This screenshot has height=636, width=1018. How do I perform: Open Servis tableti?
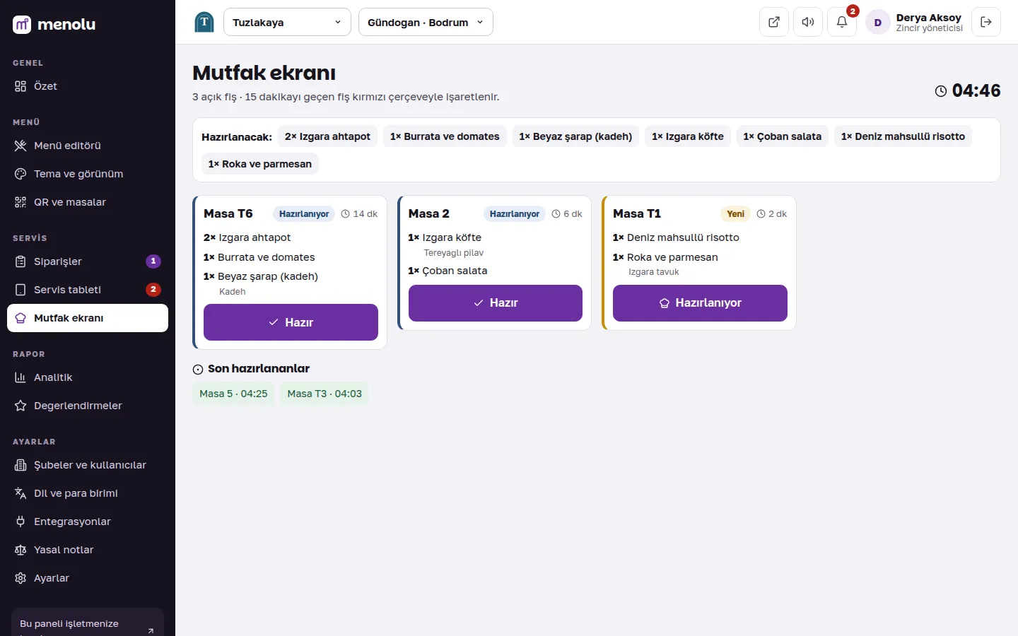(88, 290)
